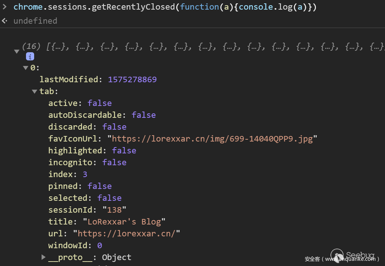Select the autoDiscardable property row
The image size is (385, 266).
[102, 115]
